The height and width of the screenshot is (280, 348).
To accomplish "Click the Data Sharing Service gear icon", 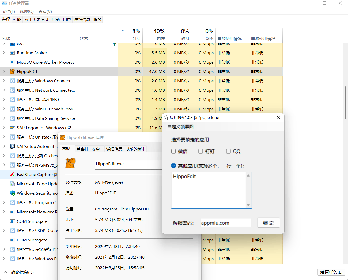I will 12,118.
